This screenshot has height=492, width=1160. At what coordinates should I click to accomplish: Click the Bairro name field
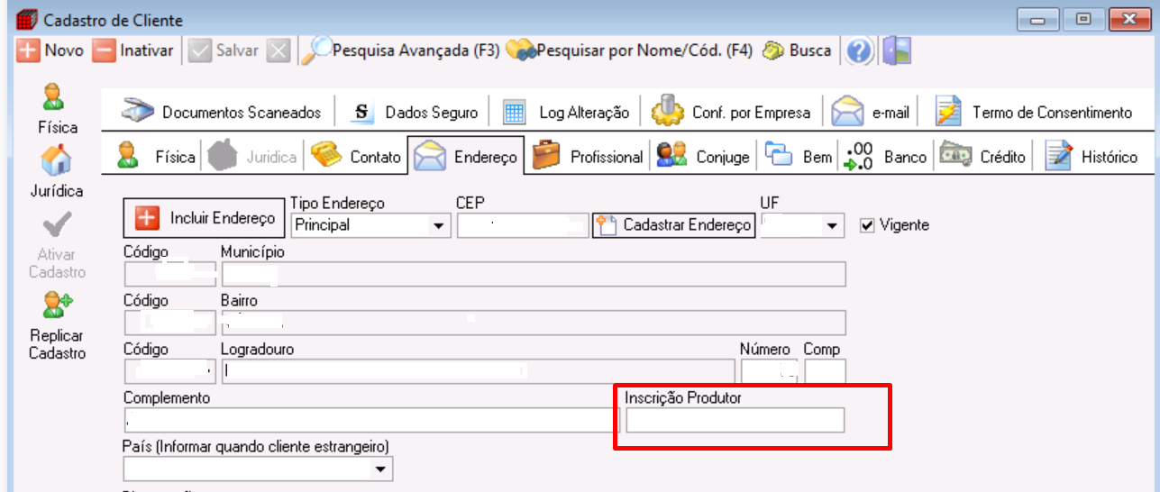534,323
